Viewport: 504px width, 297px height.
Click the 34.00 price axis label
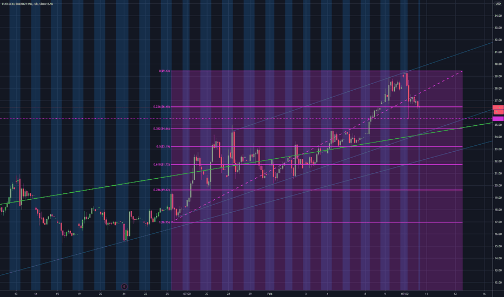498,16
